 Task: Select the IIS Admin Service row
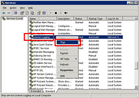(x=42, y=63)
